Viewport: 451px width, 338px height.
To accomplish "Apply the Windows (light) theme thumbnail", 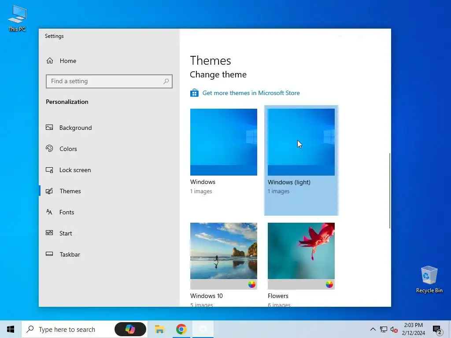I will pyautogui.click(x=301, y=142).
